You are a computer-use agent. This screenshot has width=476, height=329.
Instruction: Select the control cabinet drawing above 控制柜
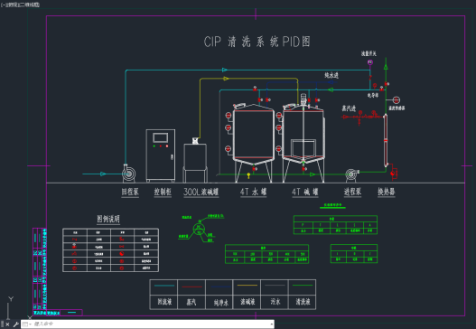point(161,155)
